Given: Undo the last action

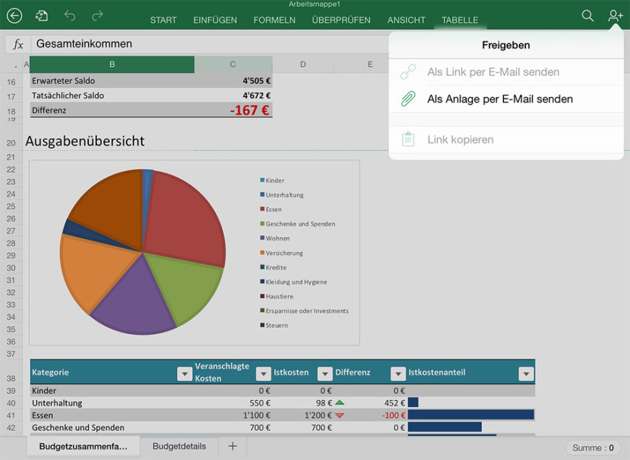Looking at the screenshot, I should (70, 16).
